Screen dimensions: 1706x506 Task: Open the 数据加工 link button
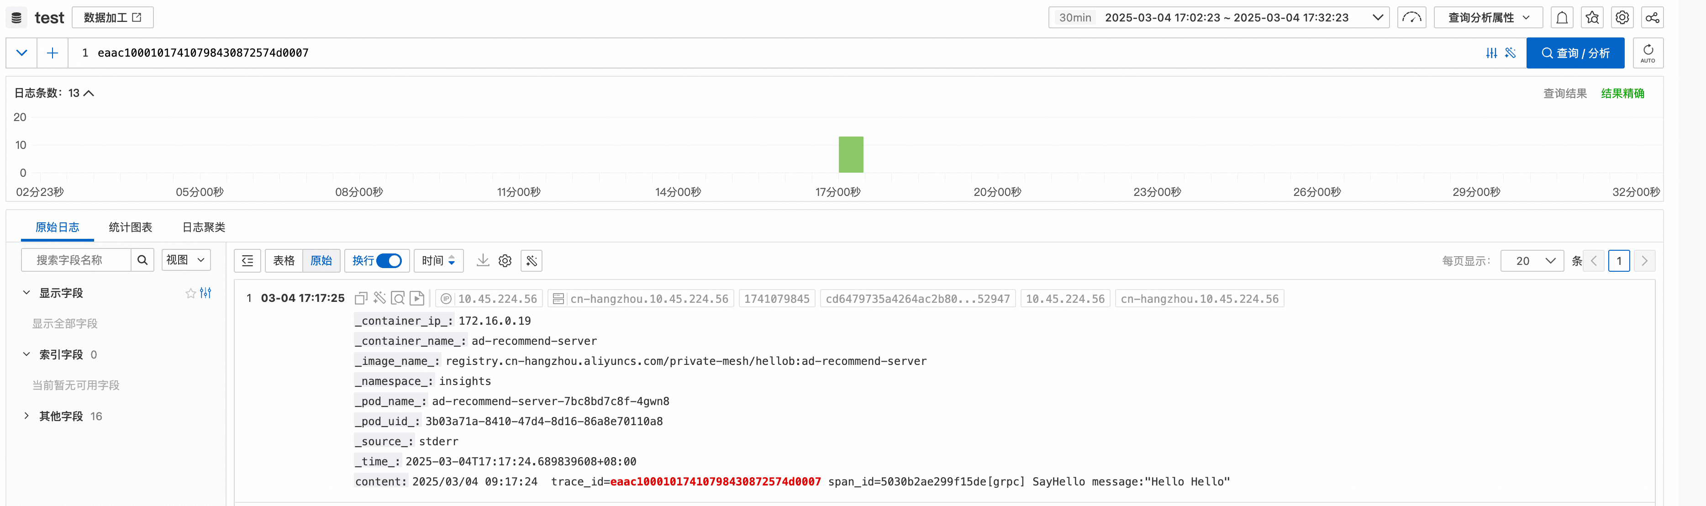pos(113,18)
